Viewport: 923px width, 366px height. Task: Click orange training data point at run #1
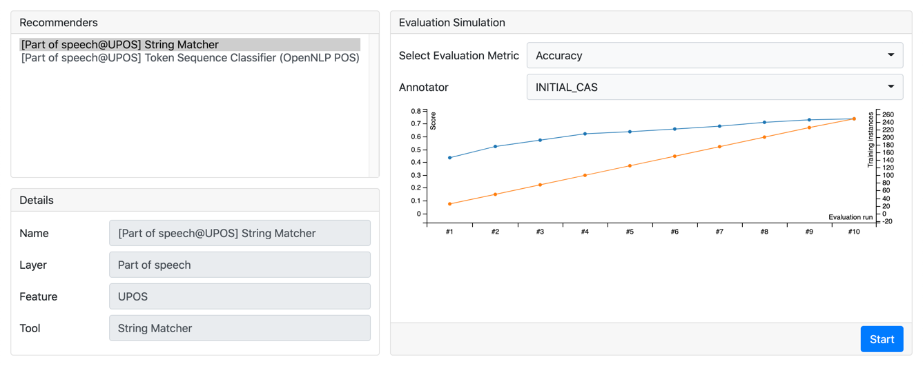click(x=450, y=204)
